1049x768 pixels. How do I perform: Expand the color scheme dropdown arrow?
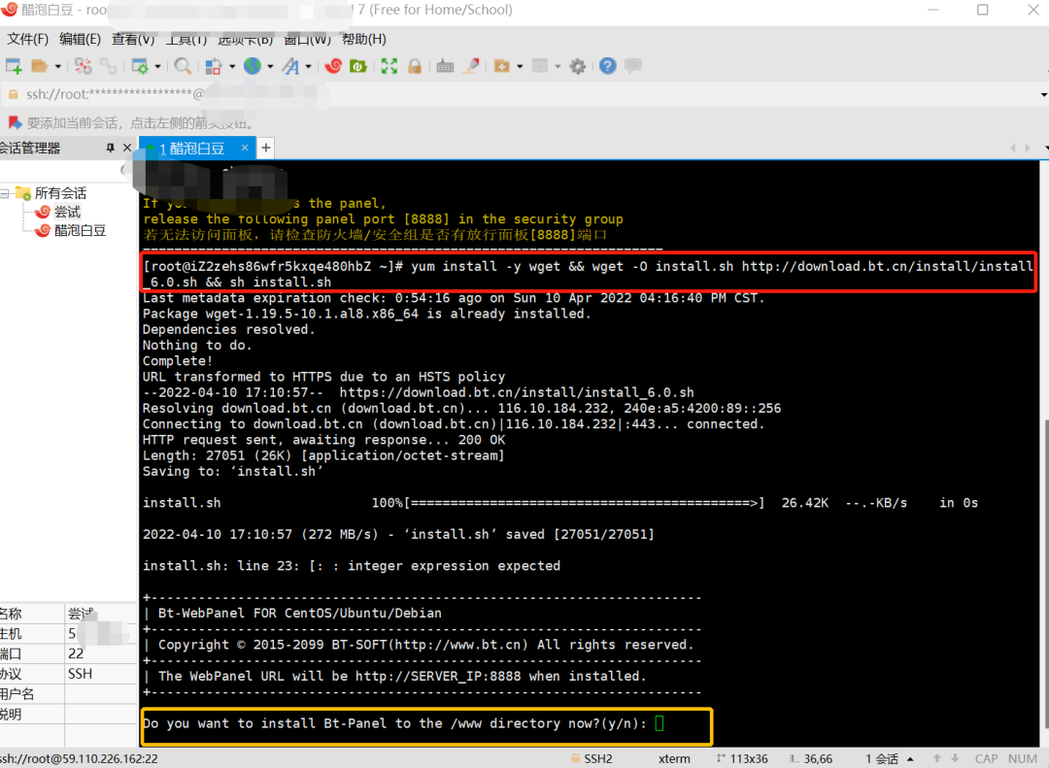click(231, 66)
